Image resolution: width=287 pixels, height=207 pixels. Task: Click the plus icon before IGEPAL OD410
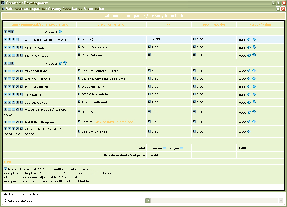point(6,103)
